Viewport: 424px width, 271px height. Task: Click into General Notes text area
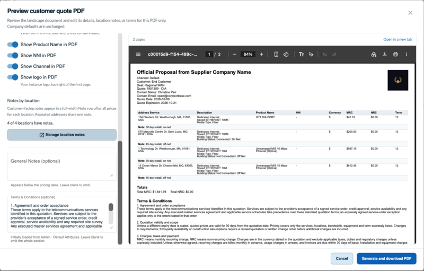62,167
